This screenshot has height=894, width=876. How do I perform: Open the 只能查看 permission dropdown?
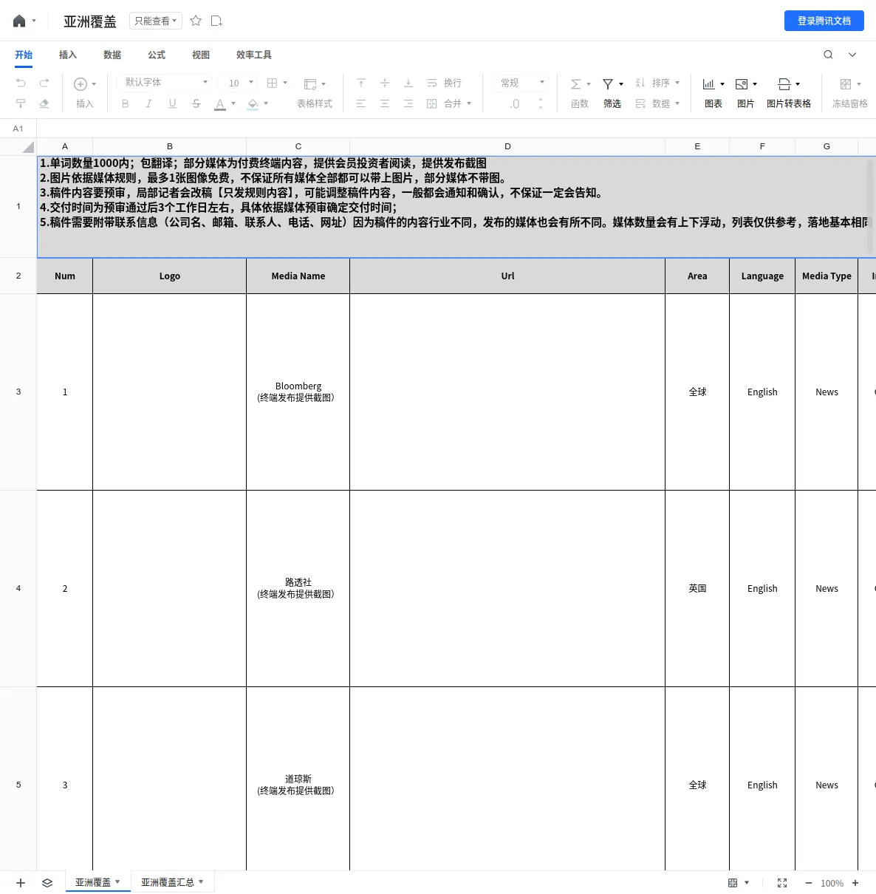click(x=155, y=21)
